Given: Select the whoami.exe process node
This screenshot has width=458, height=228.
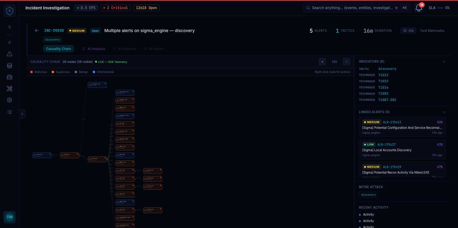Looking at the screenshot, I should click(x=125, y=100).
